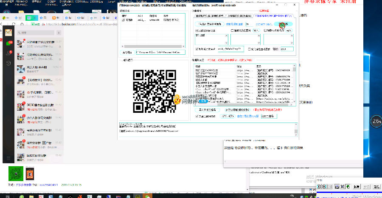Click first import button beside picture checkbox
Screen dimensions: 382x198
tap(256, 31)
